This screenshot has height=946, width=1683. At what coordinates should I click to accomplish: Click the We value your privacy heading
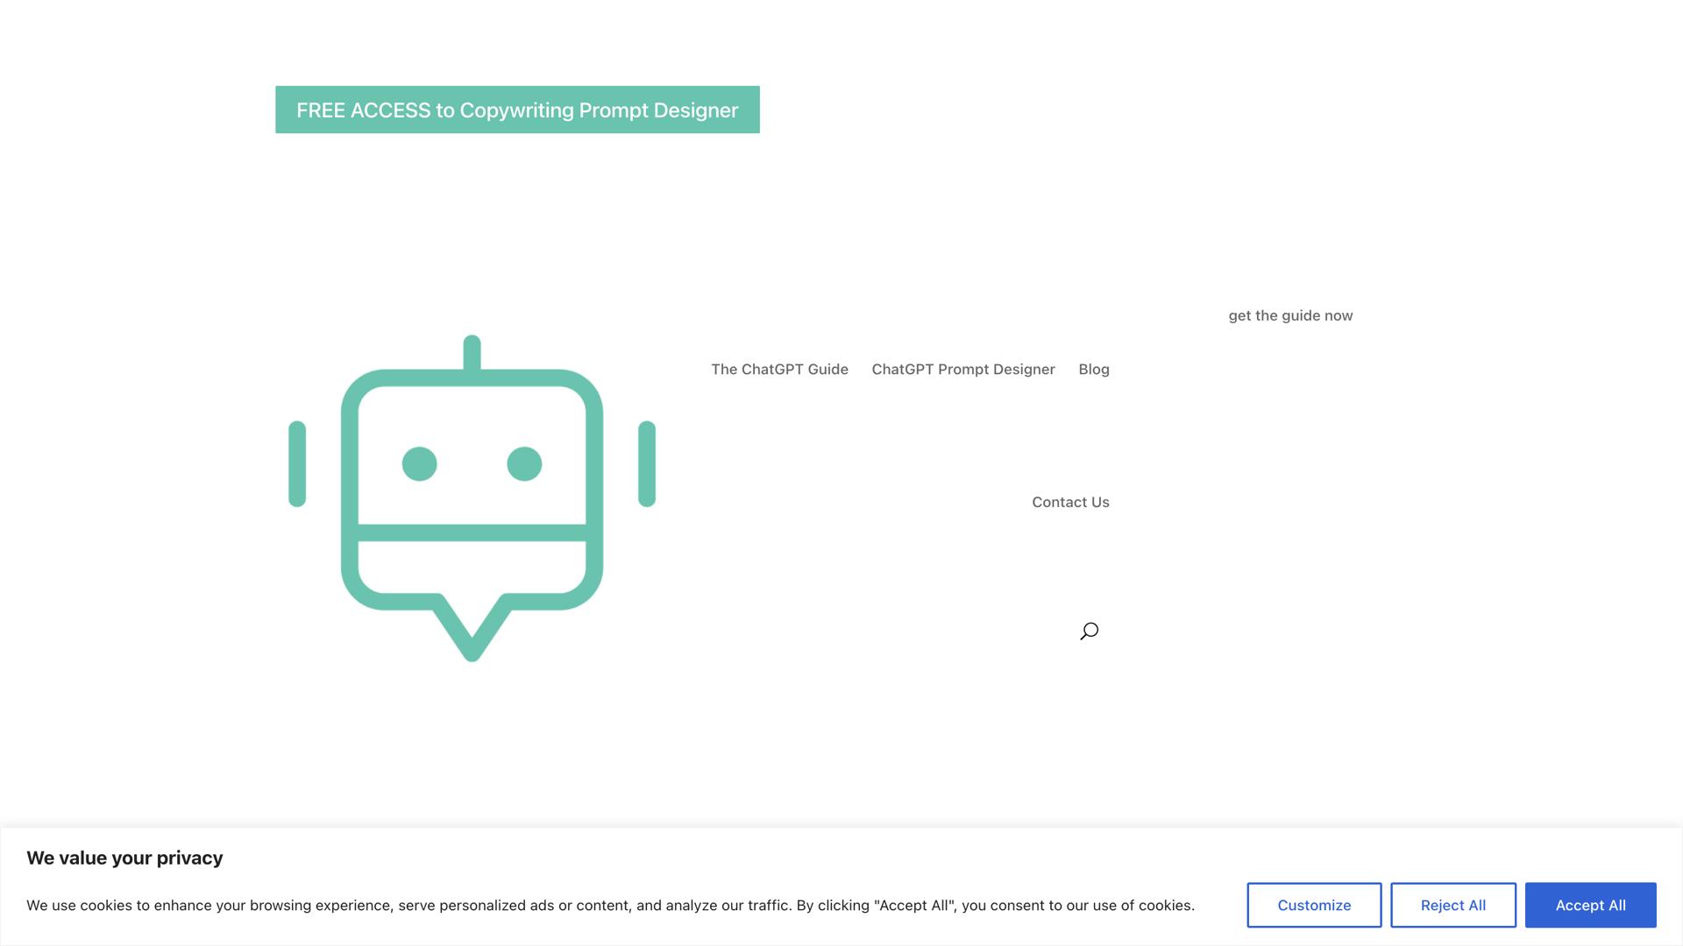coord(124,858)
